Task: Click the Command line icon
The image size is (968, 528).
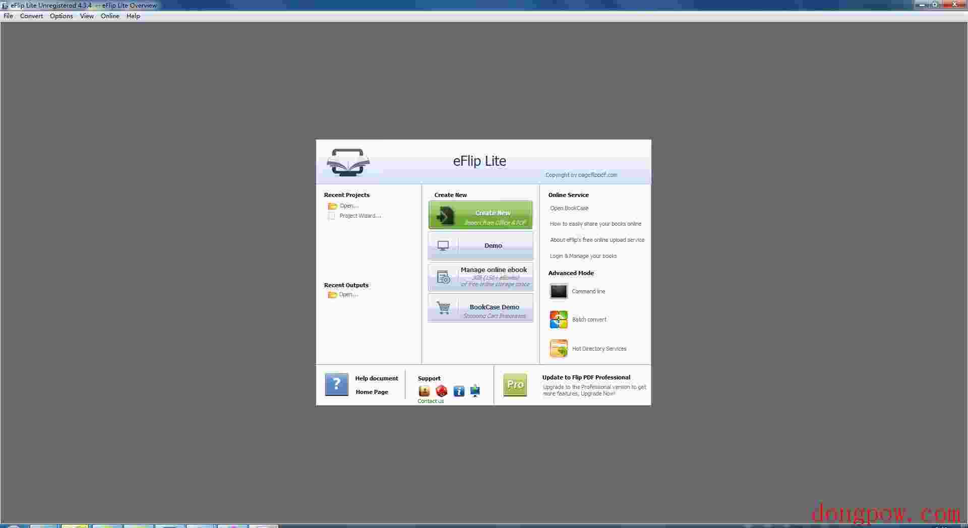Action: (x=559, y=291)
